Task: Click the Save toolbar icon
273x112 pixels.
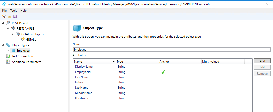Action: click(x=15, y=17)
